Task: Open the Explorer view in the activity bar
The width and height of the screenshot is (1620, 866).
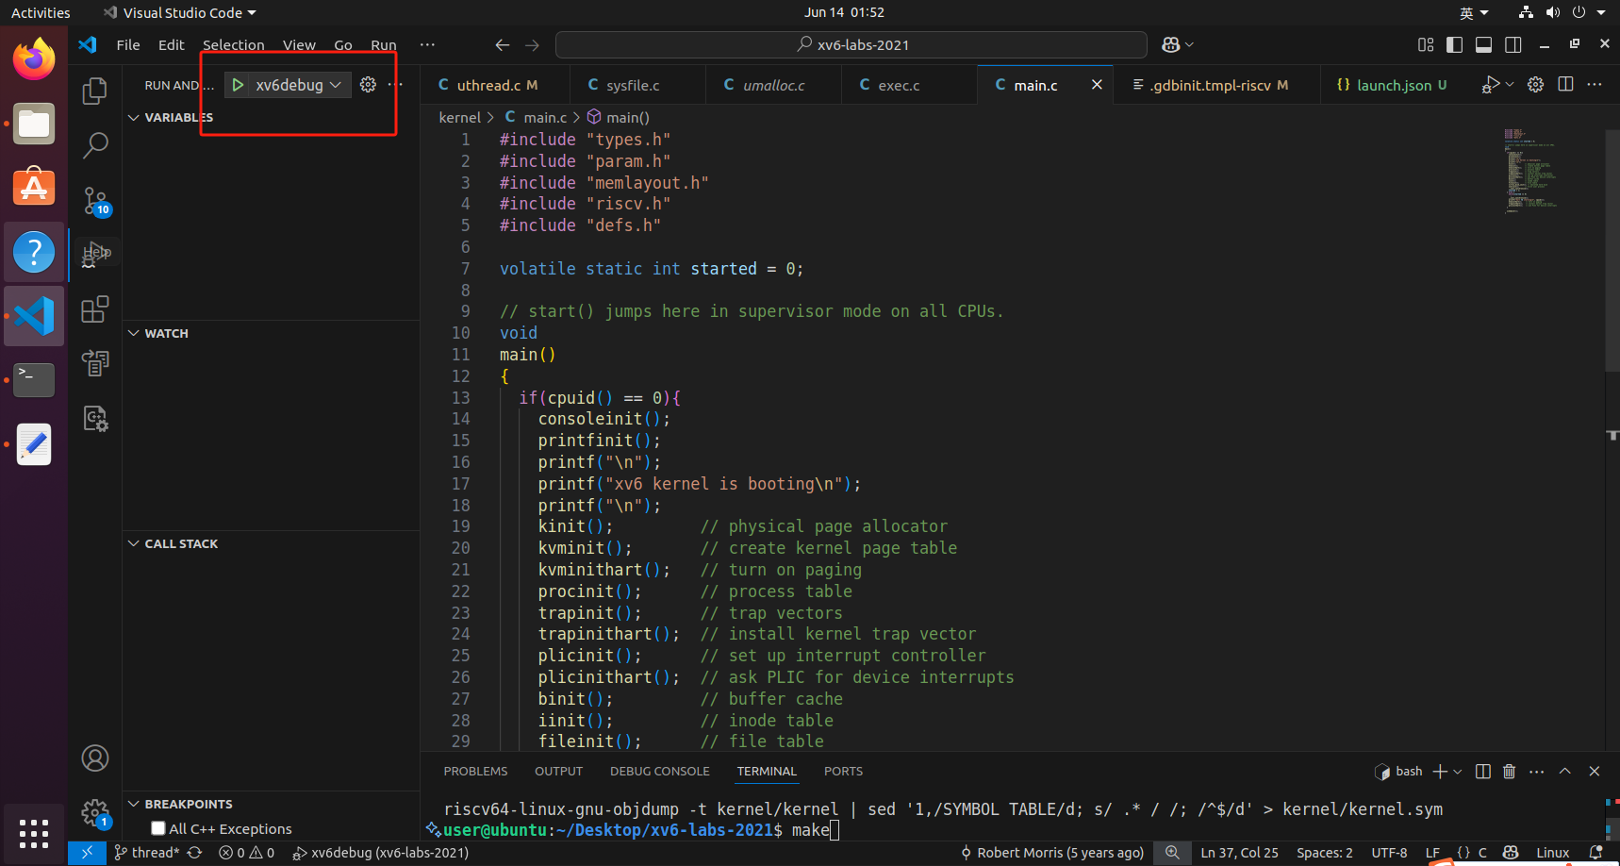Action: tap(94, 91)
